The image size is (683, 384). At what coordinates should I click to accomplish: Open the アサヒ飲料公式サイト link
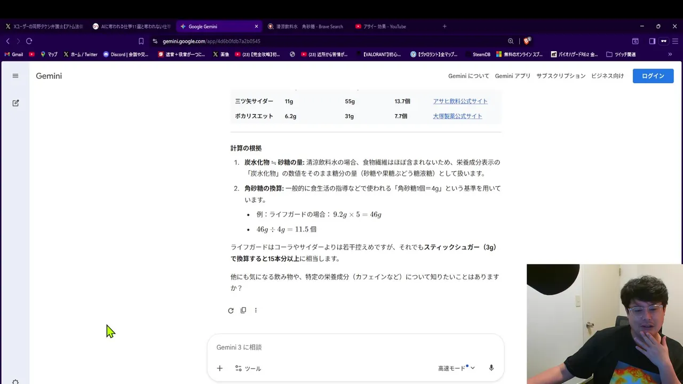point(460,101)
